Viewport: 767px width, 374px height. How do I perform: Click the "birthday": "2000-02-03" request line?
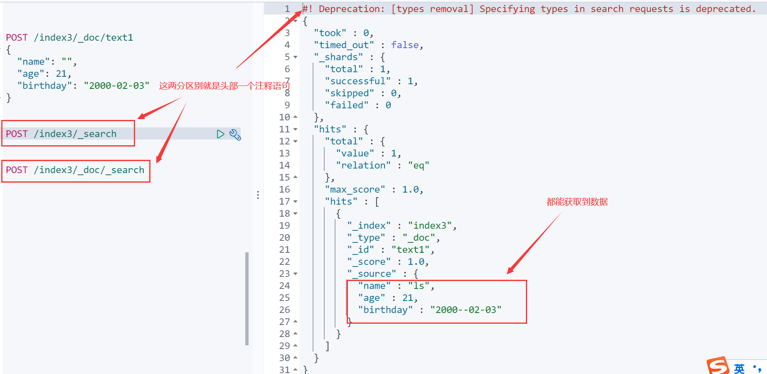[x=83, y=86]
